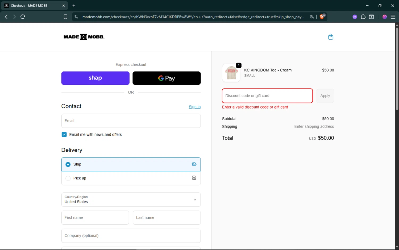Focus the First name field
The width and height of the screenshot is (399, 250).
(95, 217)
